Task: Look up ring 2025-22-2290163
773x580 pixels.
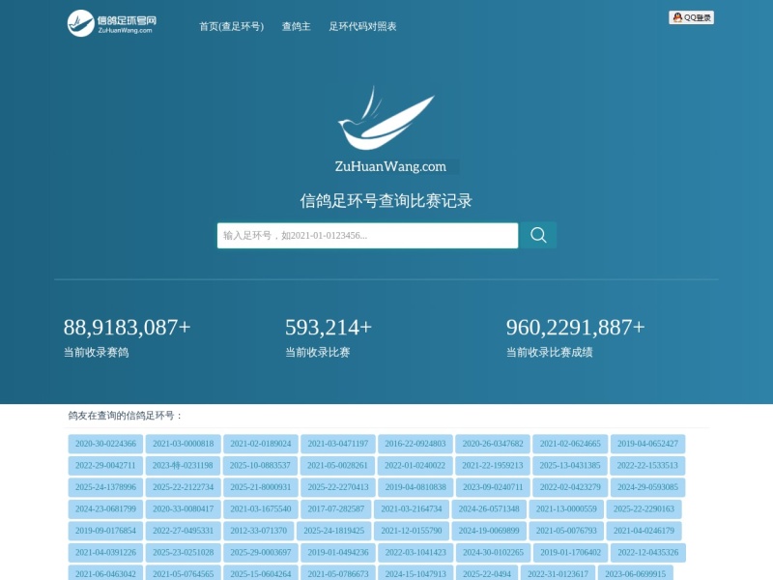Action: (644, 509)
